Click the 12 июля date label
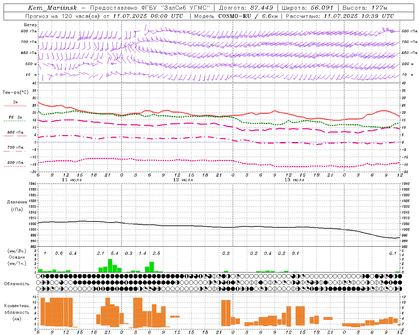 (x=183, y=180)
